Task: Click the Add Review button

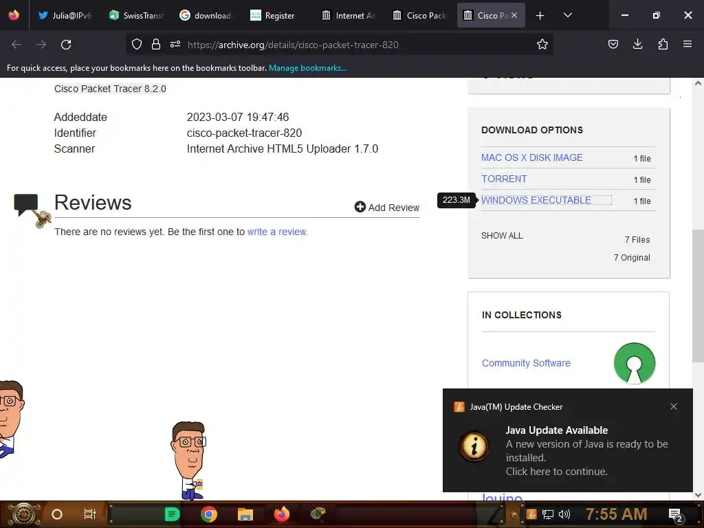Action: coord(386,207)
